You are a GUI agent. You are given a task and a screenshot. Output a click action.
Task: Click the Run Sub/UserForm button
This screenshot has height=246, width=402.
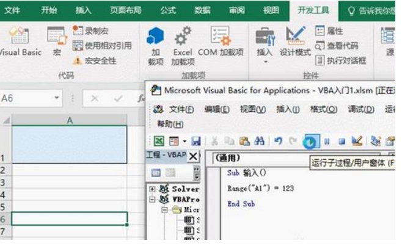[x=310, y=141]
